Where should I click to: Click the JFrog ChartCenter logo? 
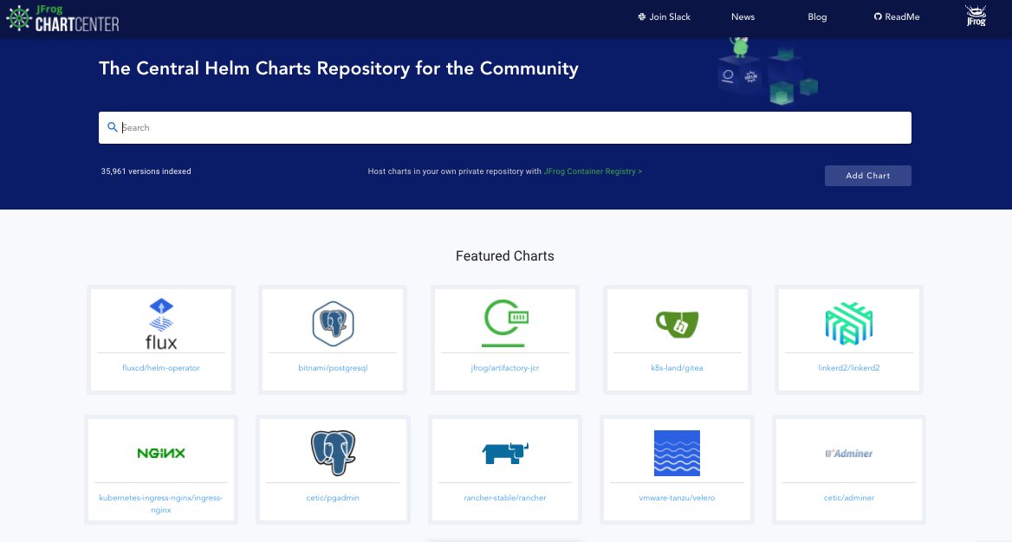[x=62, y=18]
